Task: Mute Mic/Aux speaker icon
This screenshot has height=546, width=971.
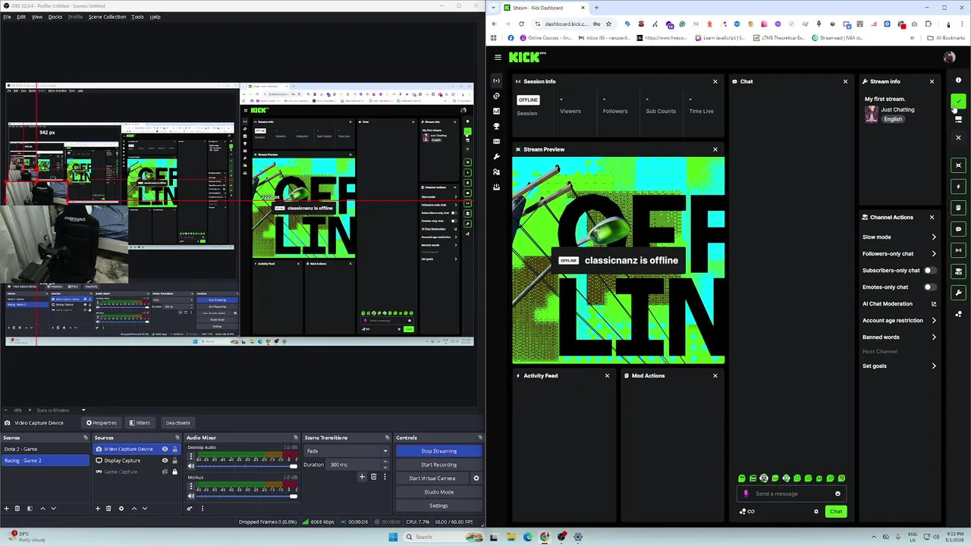Action: click(191, 496)
